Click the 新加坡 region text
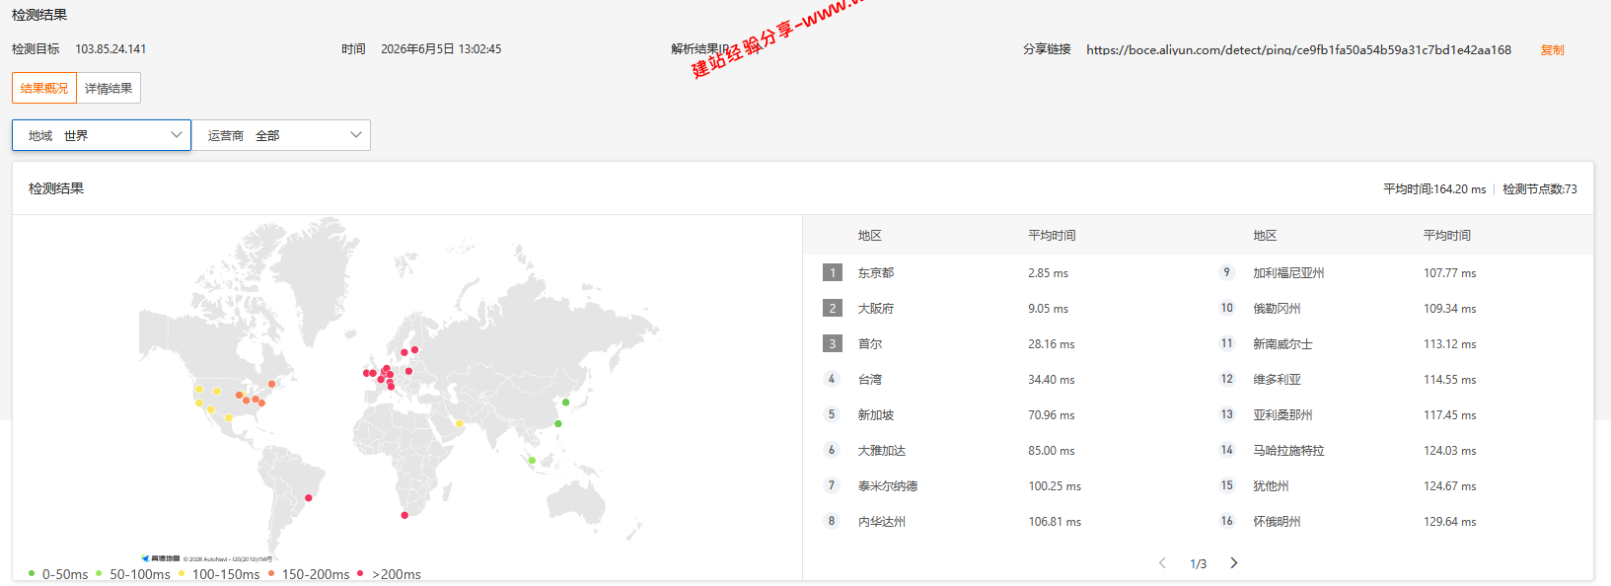 [876, 415]
